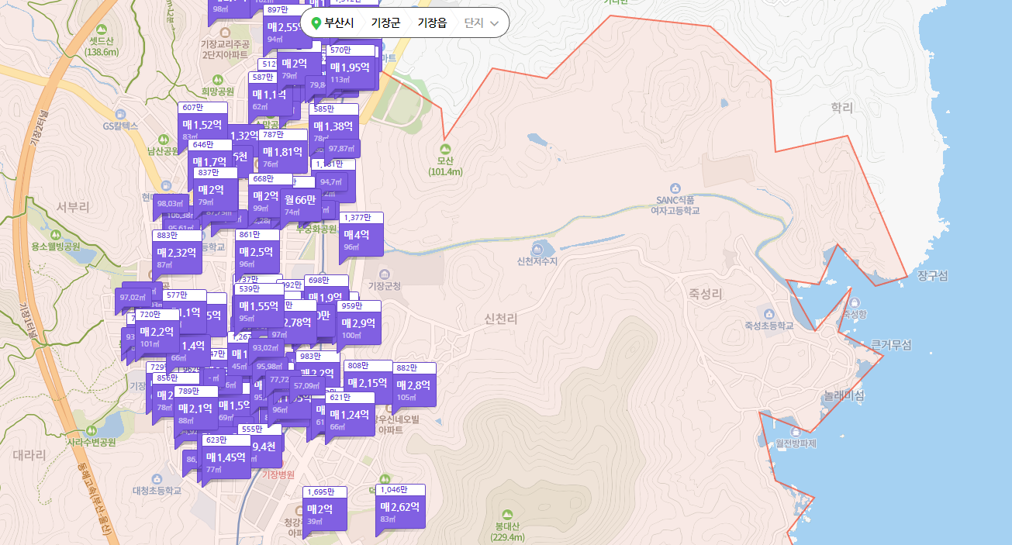
Task: Click the 놀래미섬 island label
Action: coord(844,395)
